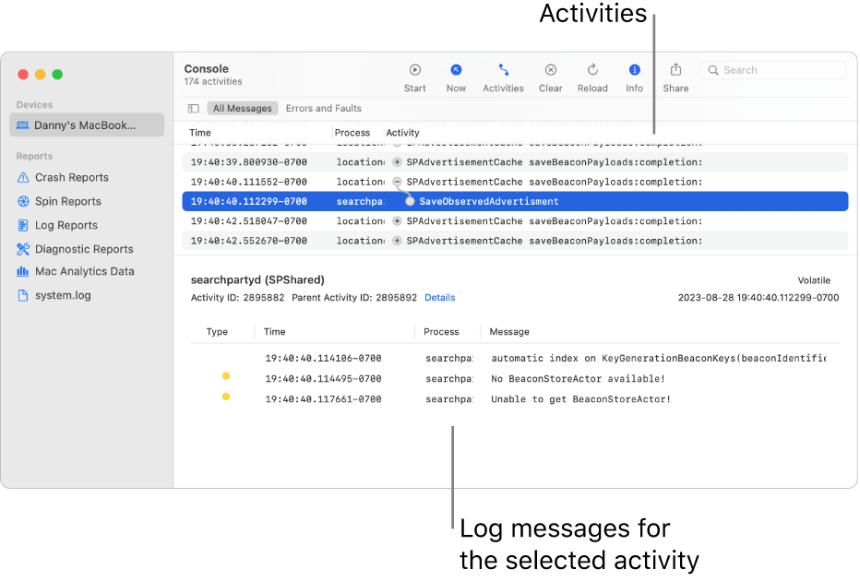Click yellow type dot on 19:40:40.117661 message
This screenshot has height=581, width=860.
tap(226, 397)
